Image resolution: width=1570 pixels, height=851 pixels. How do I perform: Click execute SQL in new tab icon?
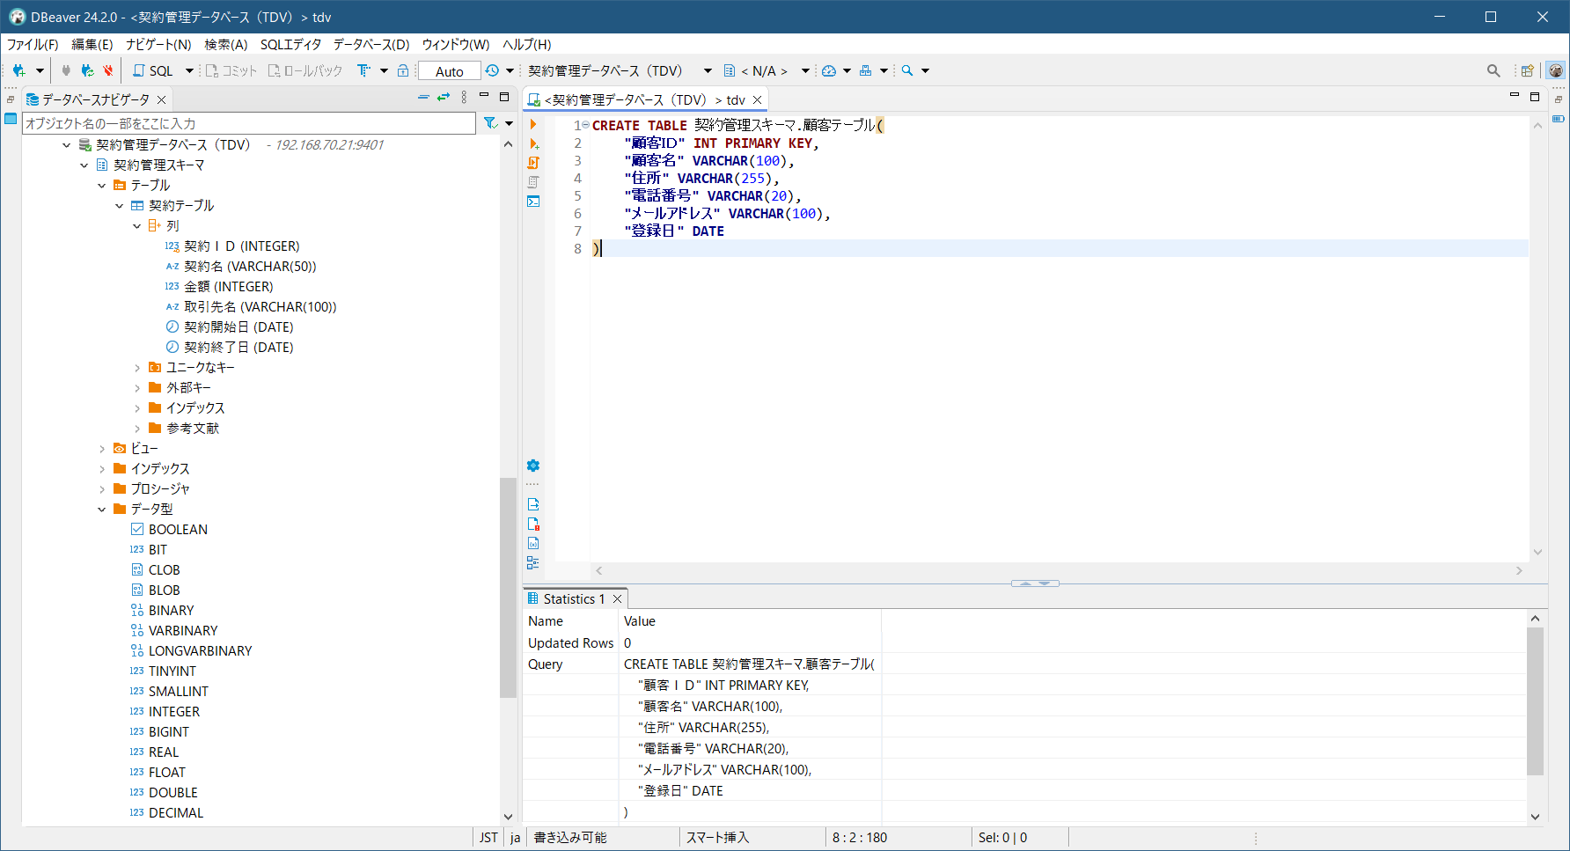pyautogui.click(x=533, y=143)
